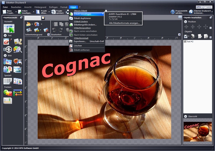215x151 pixels.
Task: Choose Exportieren in Etikett menu
Action: click(x=87, y=41)
